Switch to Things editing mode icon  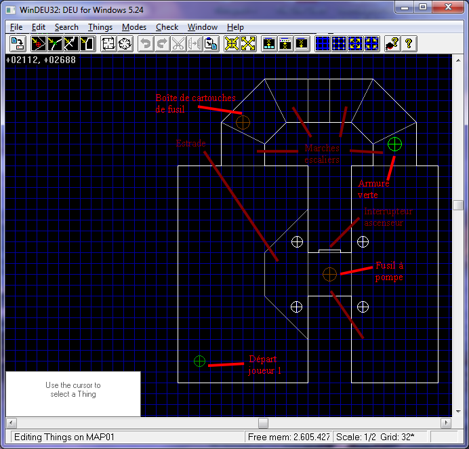click(x=38, y=43)
